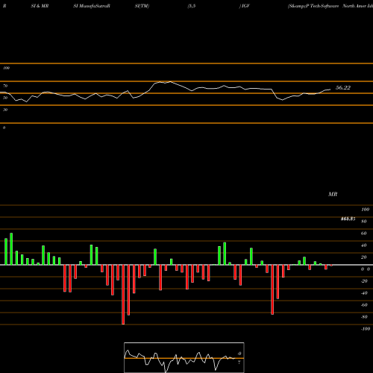373x373 pixels.
Task: Click the 'S&P Tech-Software' title text
Action: [x=313, y=6]
